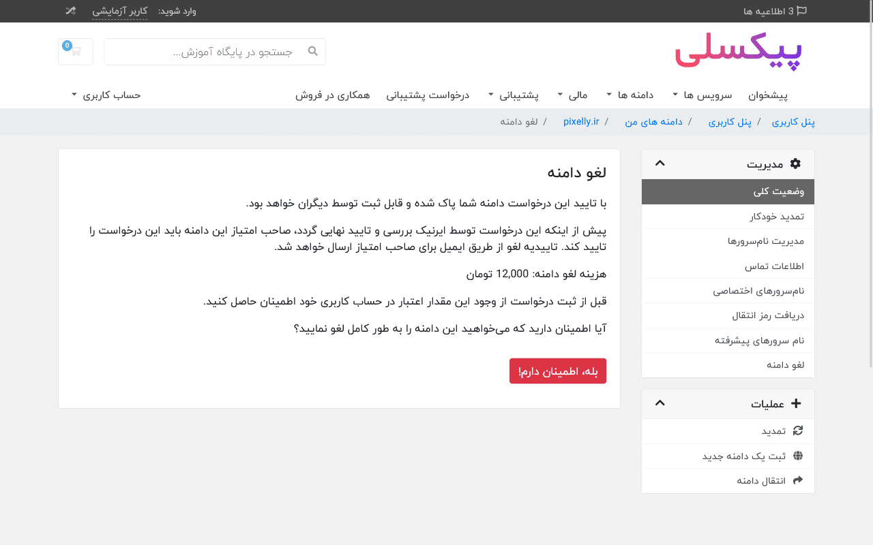Select نام سرورهای پیشرفته in sidebar
The image size is (873, 545).
coord(728,341)
